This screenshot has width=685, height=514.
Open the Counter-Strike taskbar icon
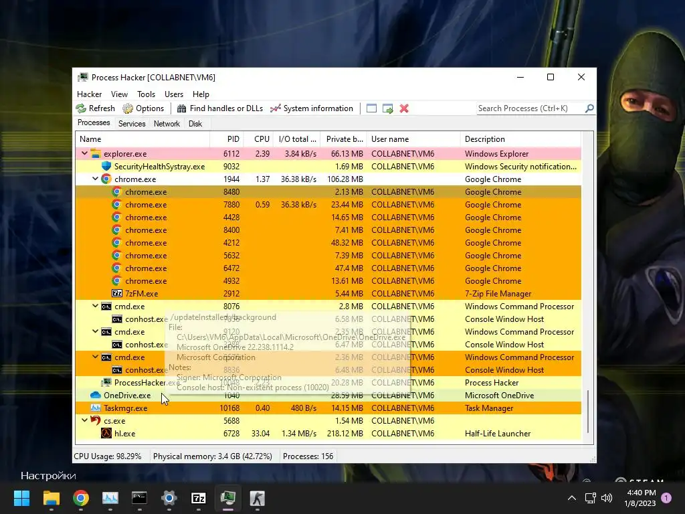[258, 498]
